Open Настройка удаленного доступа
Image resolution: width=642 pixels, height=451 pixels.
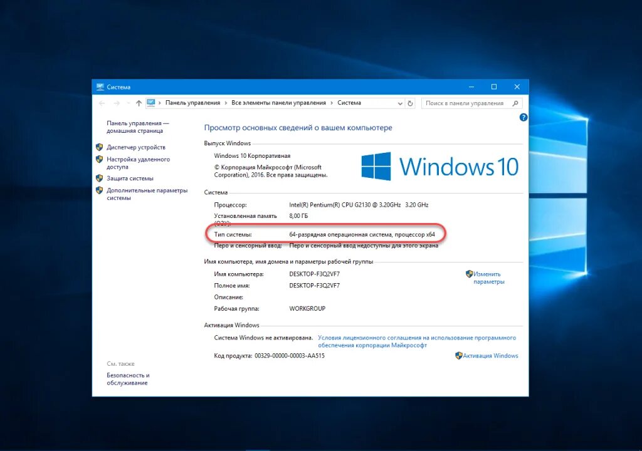coord(138,163)
